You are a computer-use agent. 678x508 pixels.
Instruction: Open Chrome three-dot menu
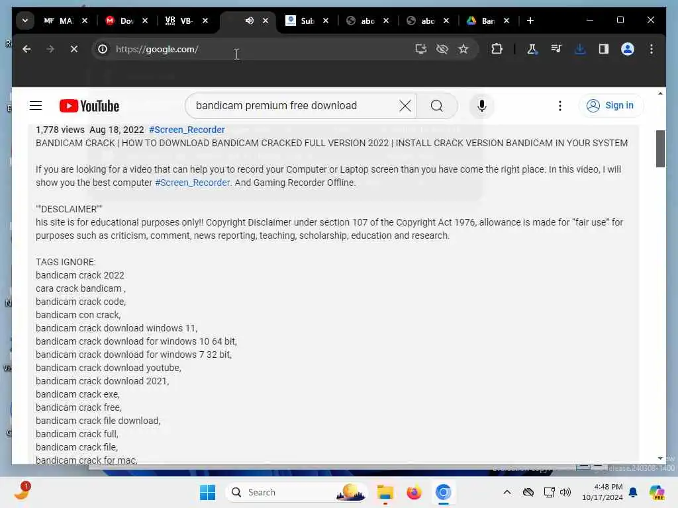(652, 49)
